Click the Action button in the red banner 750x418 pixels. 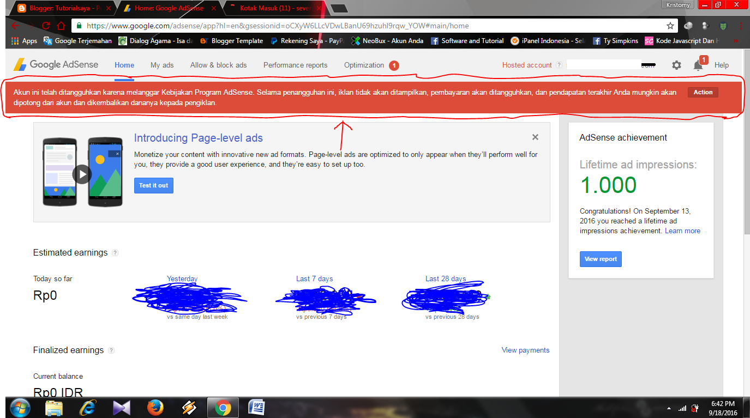(x=703, y=92)
